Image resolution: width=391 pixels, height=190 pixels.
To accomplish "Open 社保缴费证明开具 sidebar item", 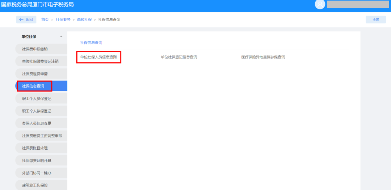I will click(41, 161).
